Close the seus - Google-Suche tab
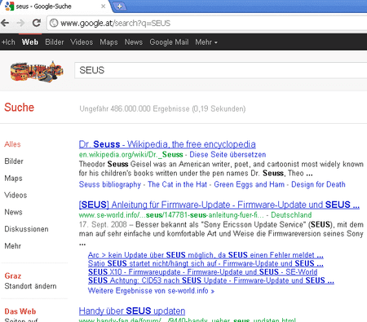The image size is (367, 322). click(x=103, y=7)
